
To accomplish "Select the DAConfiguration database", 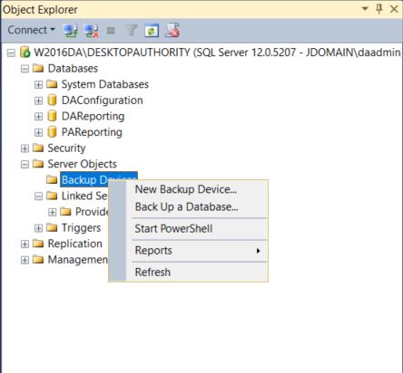I will tap(102, 100).
